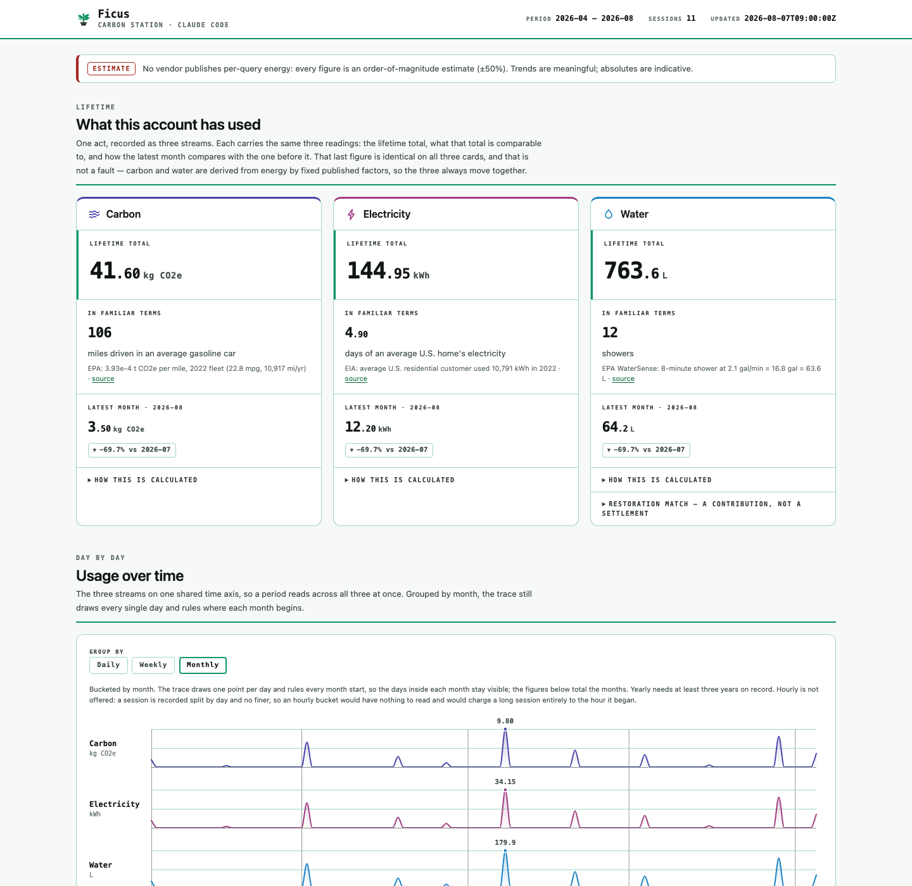Expand How This Is Calculated in Electricity card
The height and width of the screenshot is (886, 912).
pos(400,480)
